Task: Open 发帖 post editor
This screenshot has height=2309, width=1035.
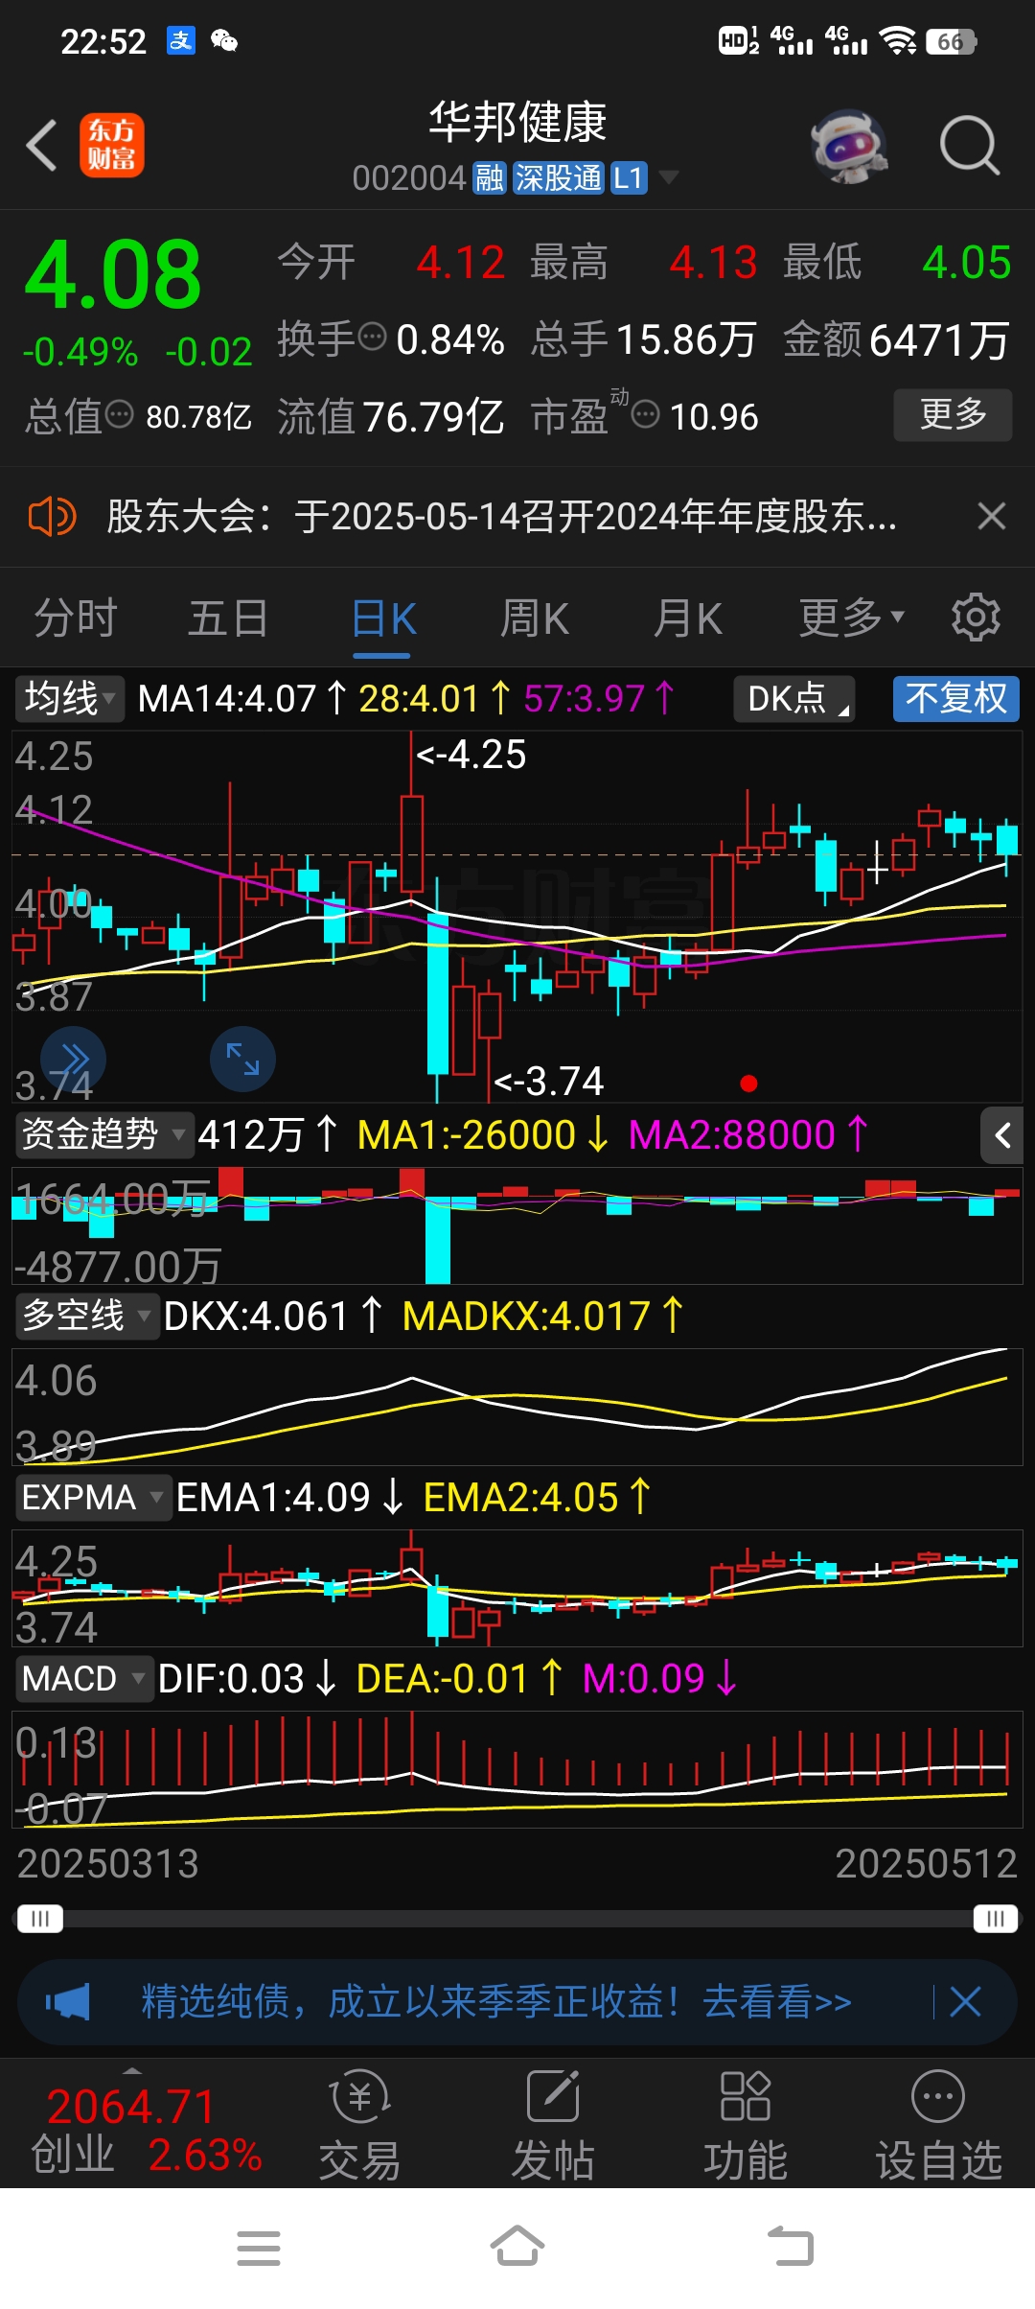Action: (553, 2126)
